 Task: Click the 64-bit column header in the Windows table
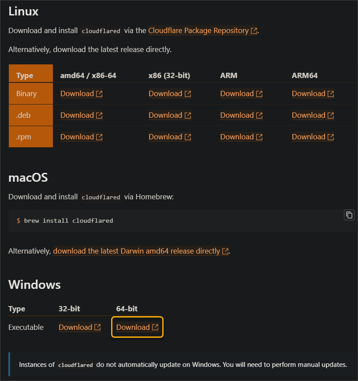tap(127, 309)
